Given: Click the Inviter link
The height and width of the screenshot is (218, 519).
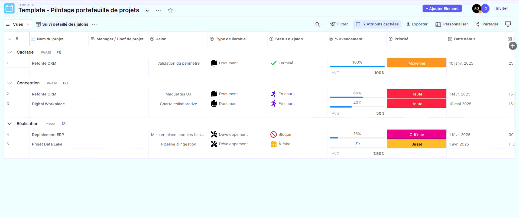Looking at the screenshot, I should click(502, 8).
